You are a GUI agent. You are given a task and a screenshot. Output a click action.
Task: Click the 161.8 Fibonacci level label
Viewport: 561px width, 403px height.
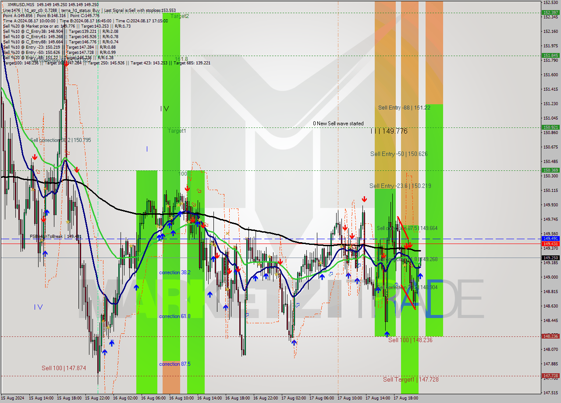click(181, 59)
